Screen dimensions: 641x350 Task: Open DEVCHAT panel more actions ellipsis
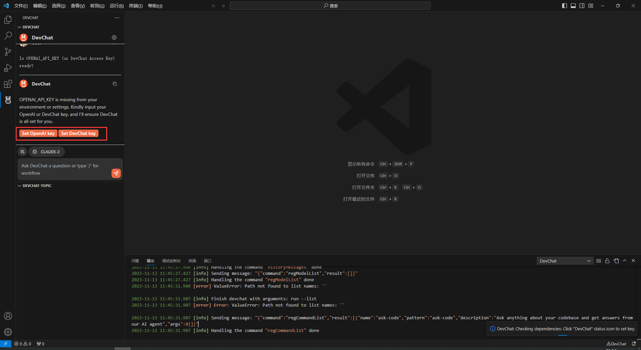pyautogui.click(x=117, y=18)
